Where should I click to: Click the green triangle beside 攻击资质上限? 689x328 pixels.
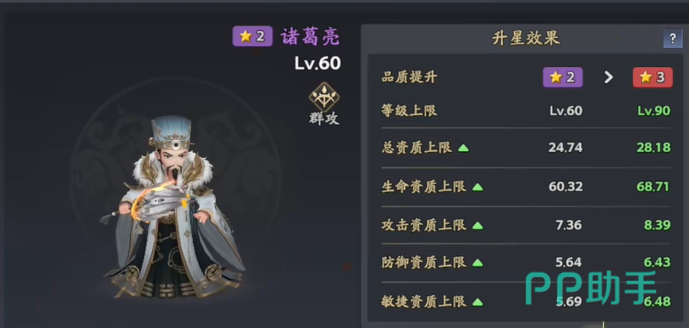coord(477,226)
